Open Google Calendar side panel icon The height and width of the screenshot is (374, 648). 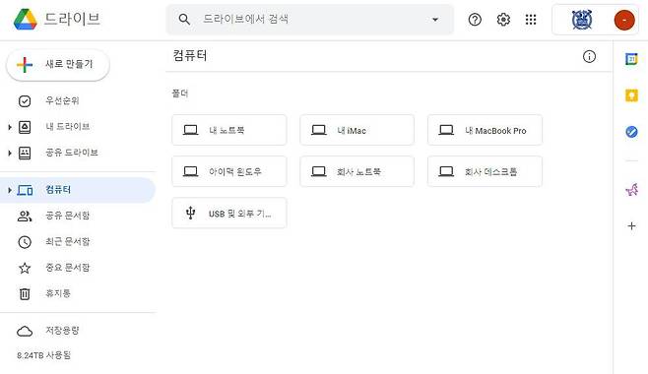[631, 59]
